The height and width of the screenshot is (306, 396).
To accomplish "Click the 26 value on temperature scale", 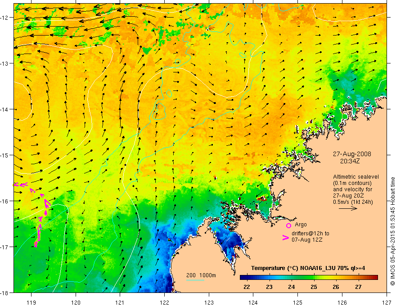I will click(x=336, y=287).
